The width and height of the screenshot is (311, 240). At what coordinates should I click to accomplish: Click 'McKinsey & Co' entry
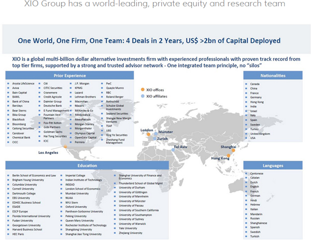[x=84, y=110]
